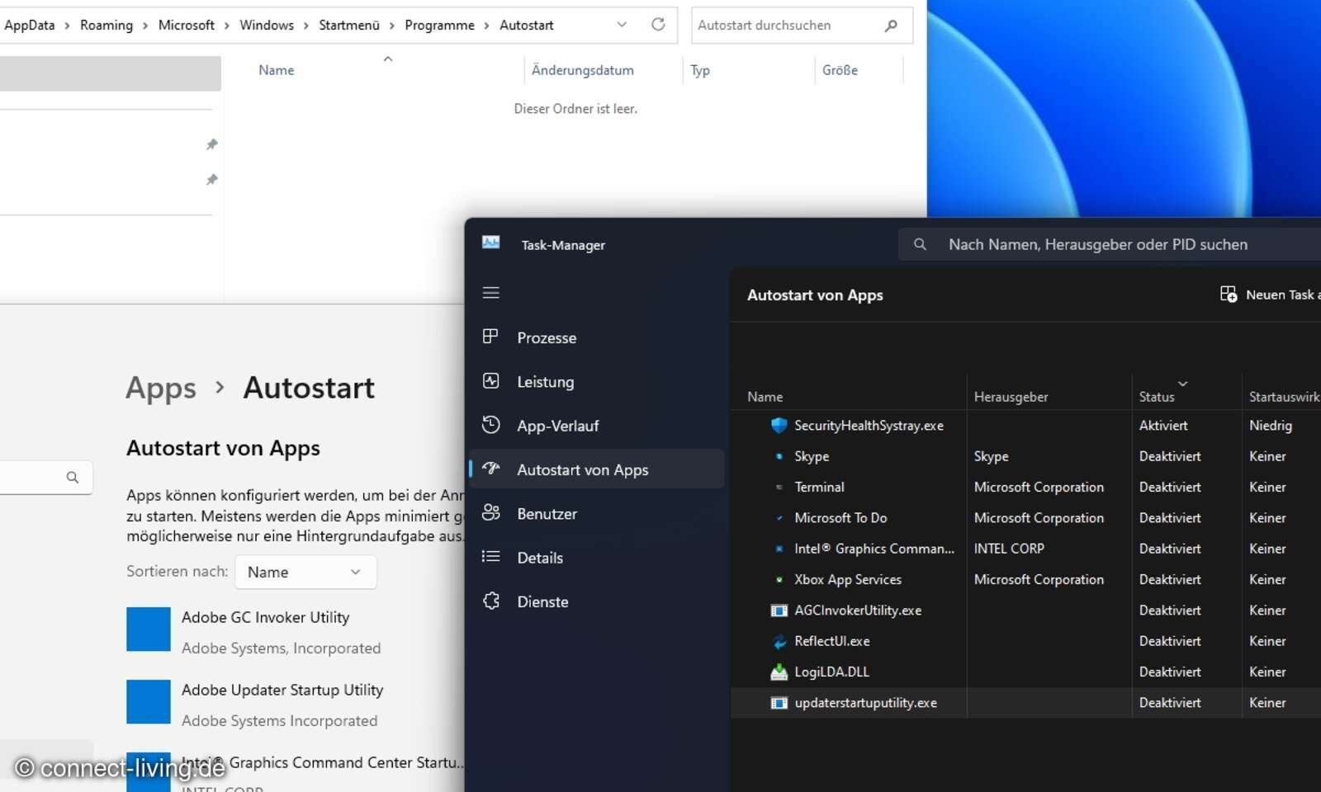Click the Task Manager hamburger menu
The image size is (1321, 792).
pos(490,293)
